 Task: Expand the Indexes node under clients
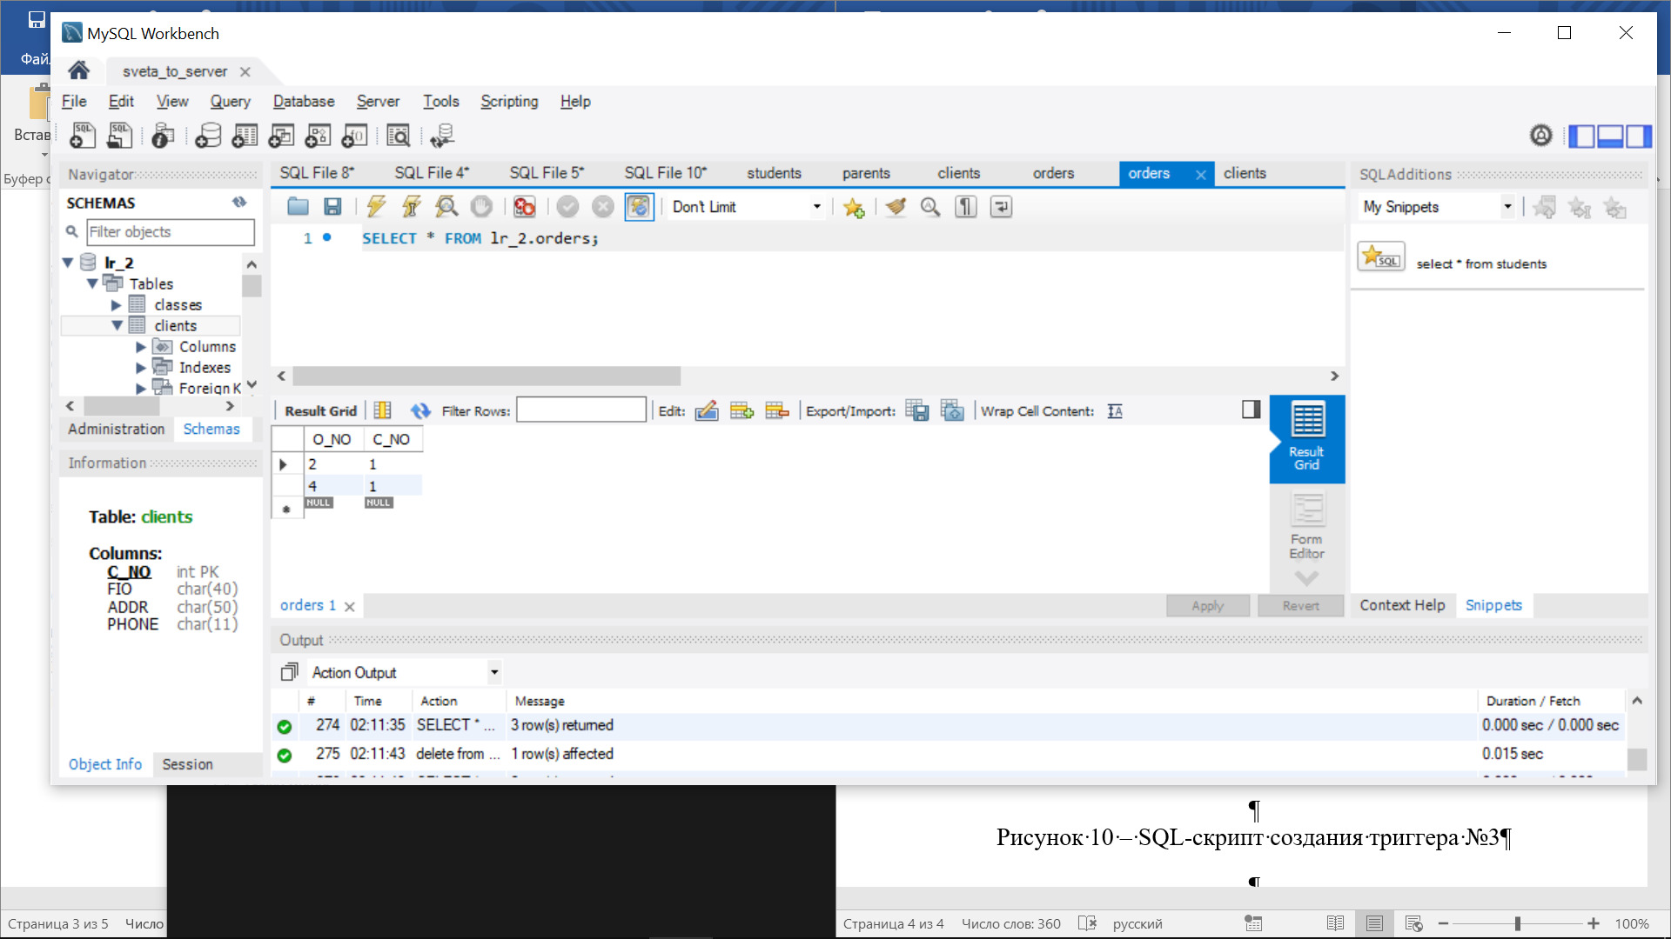click(141, 368)
